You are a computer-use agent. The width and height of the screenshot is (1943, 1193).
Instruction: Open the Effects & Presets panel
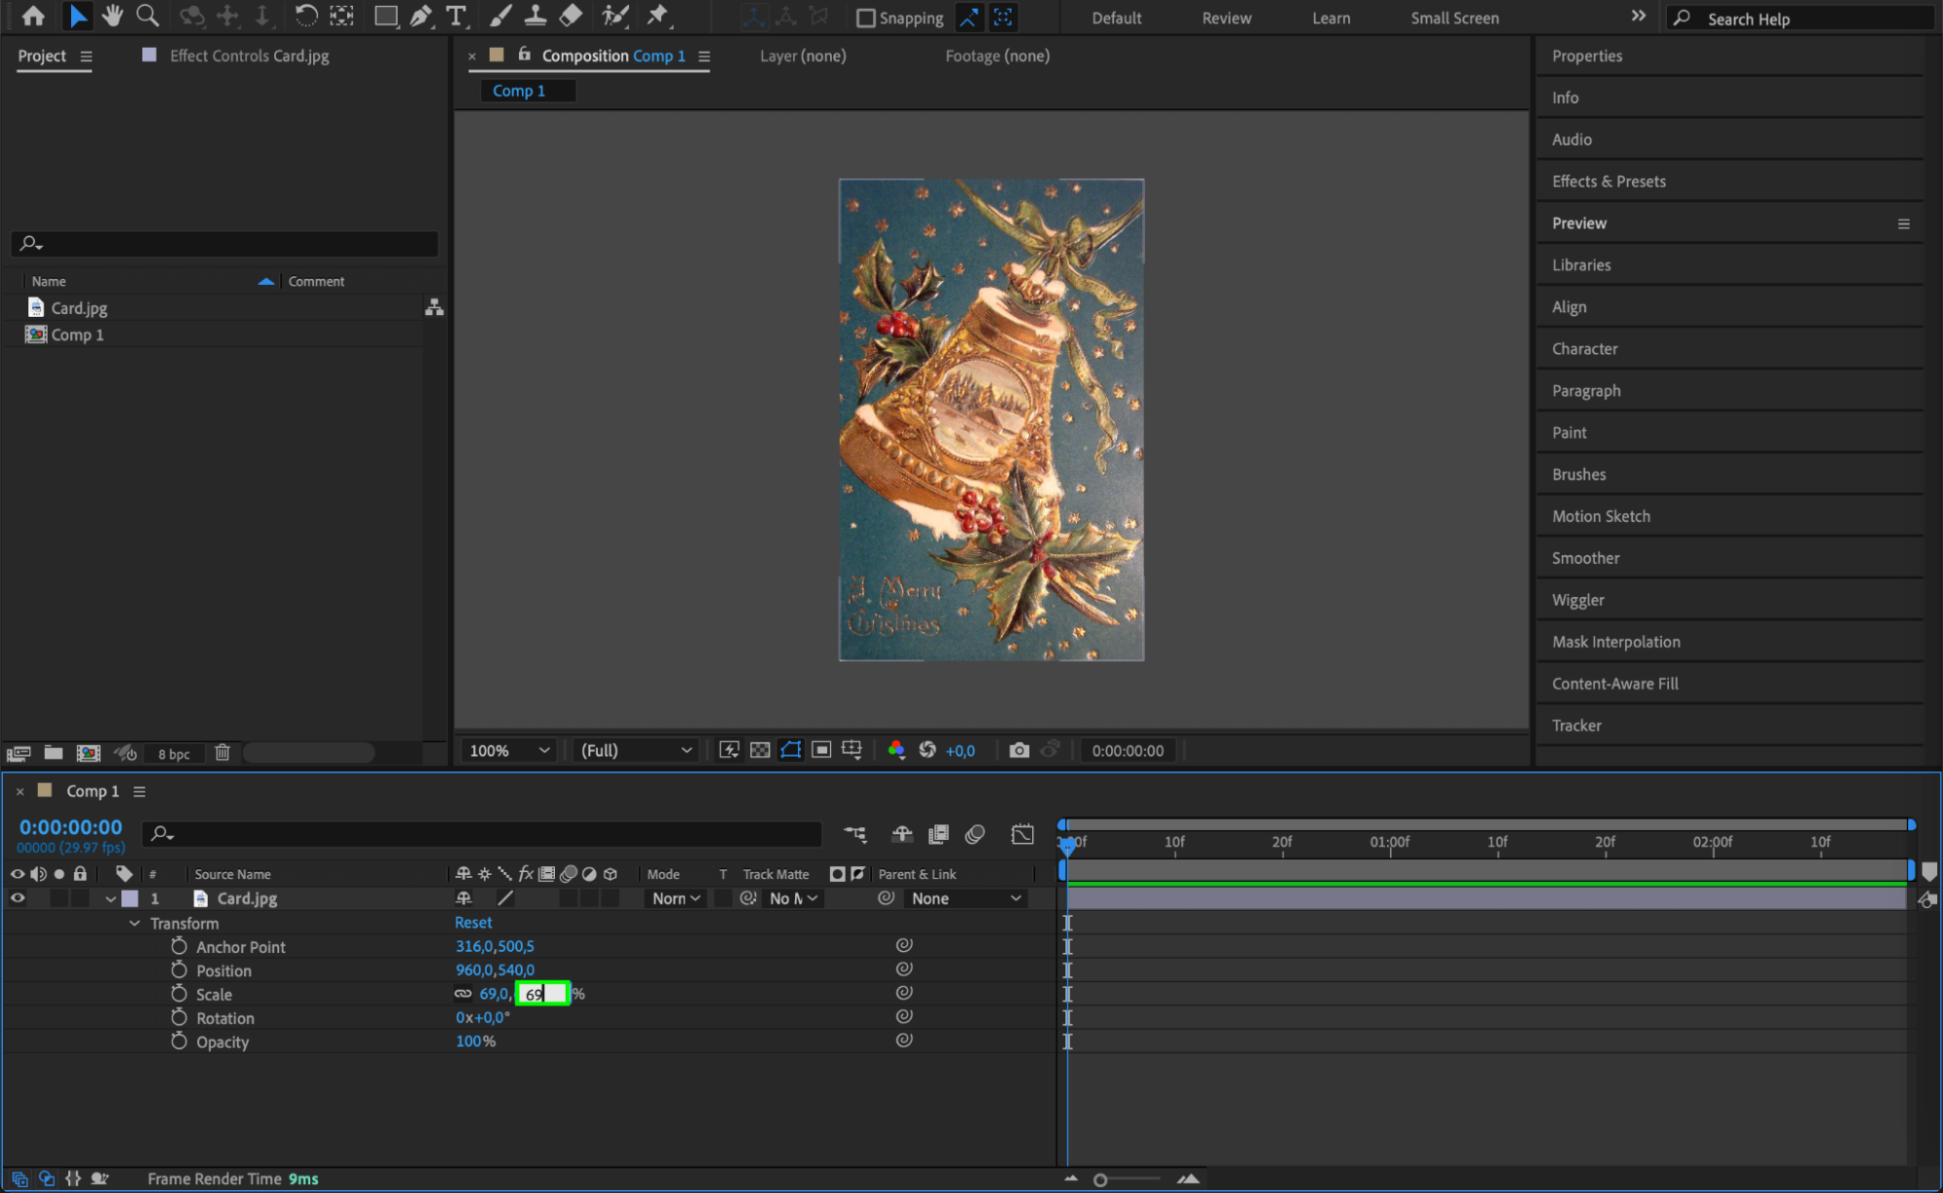click(1608, 181)
